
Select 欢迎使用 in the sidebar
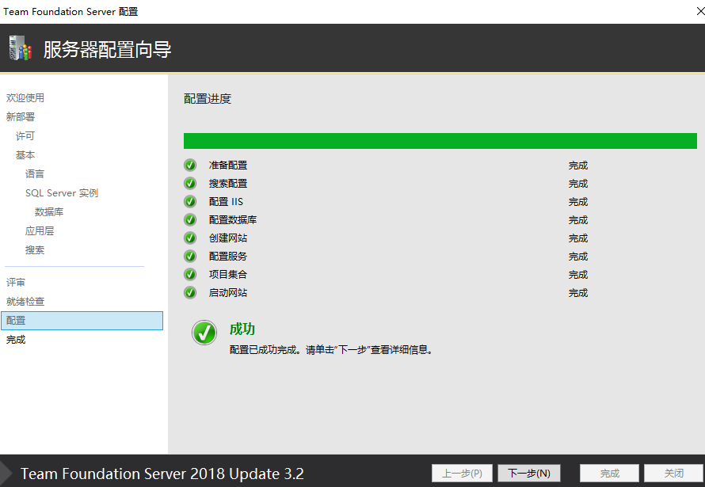point(25,98)
